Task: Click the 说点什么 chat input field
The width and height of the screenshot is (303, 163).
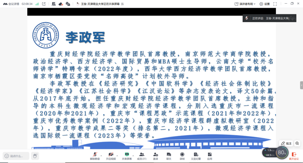Action: pyautogui.click(x=16, y=156)
